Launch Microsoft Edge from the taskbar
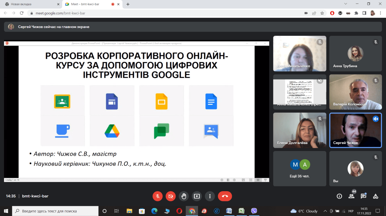The height and width of the screenshot is (216, 386). [x=154, y=211]
